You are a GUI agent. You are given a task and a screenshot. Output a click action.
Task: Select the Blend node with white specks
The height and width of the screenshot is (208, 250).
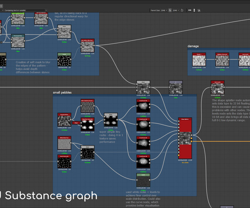click(x=87, y=152)
